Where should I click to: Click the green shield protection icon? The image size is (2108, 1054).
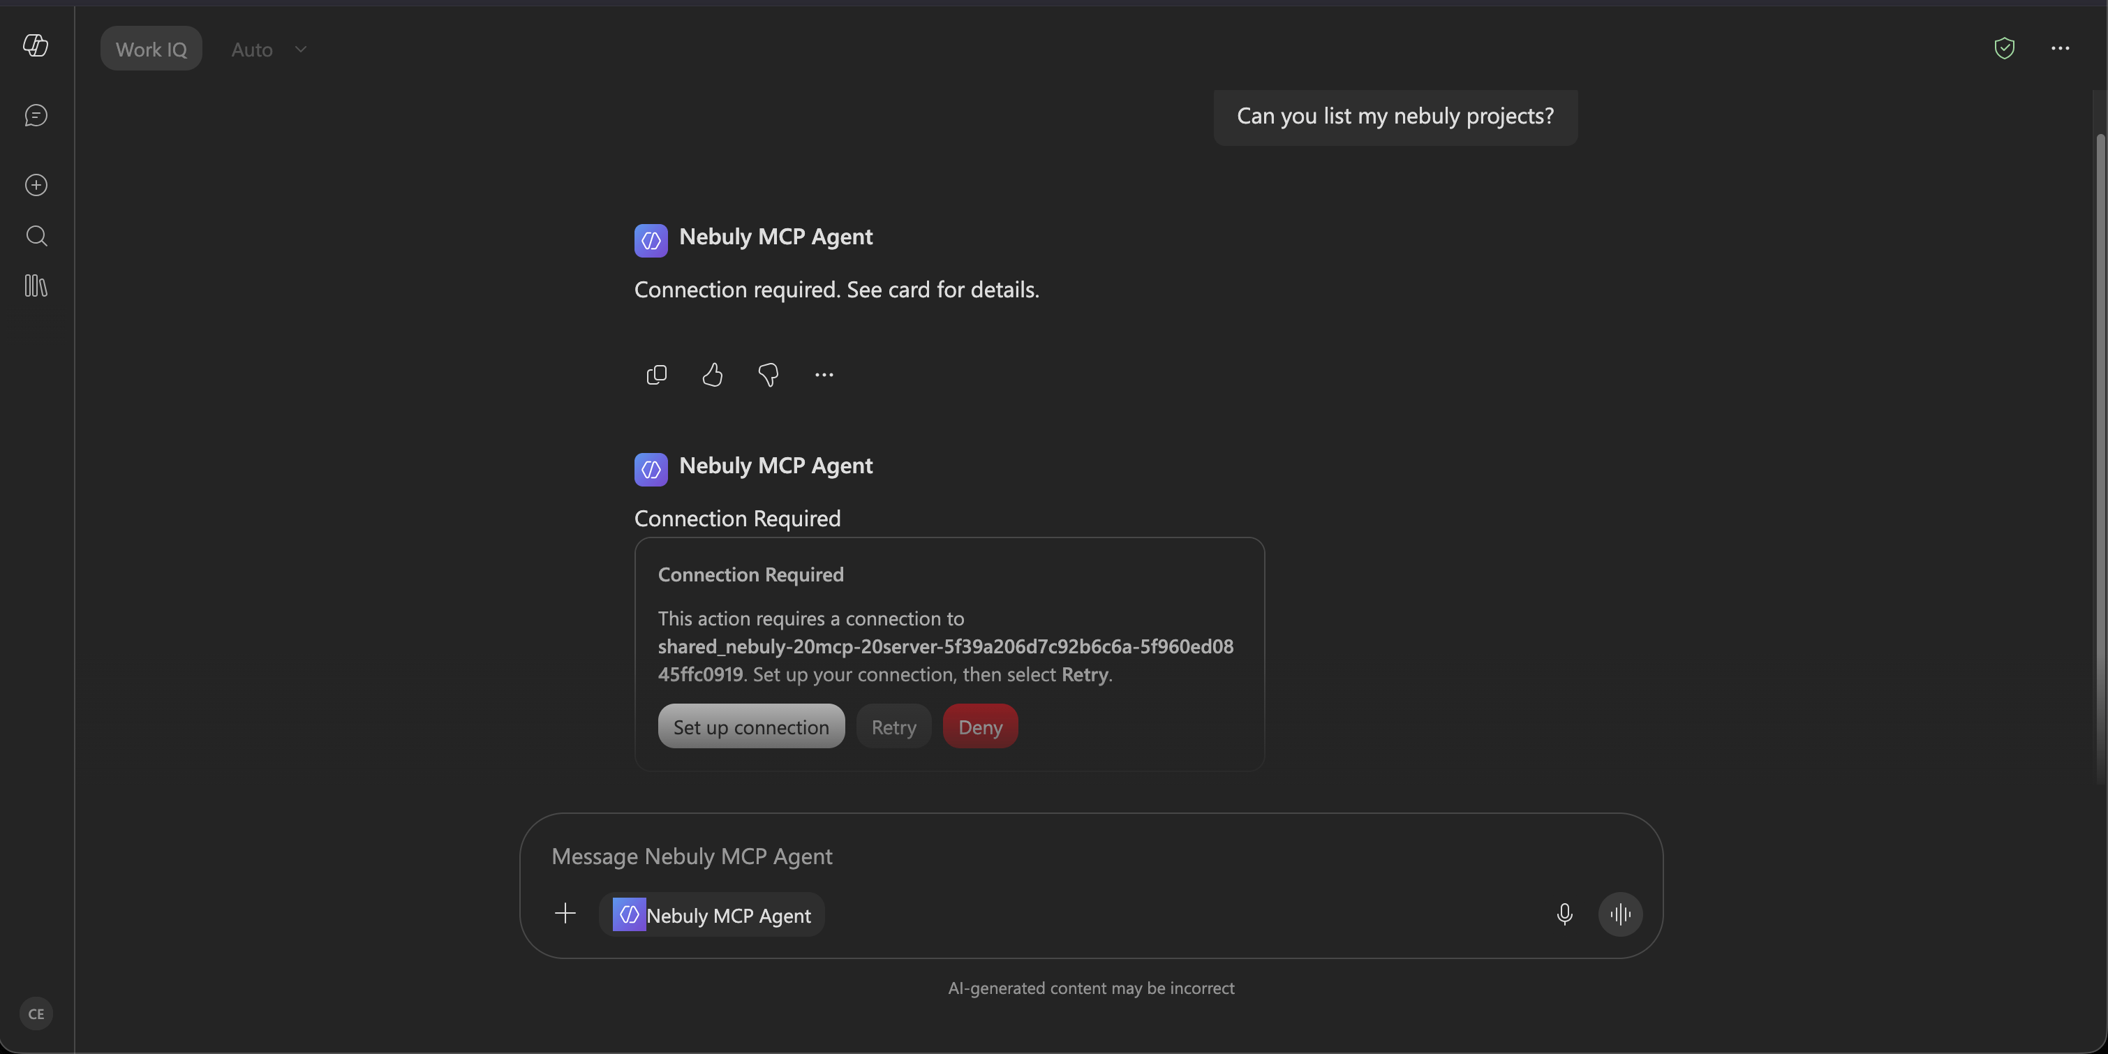[x=2004, y=48]
